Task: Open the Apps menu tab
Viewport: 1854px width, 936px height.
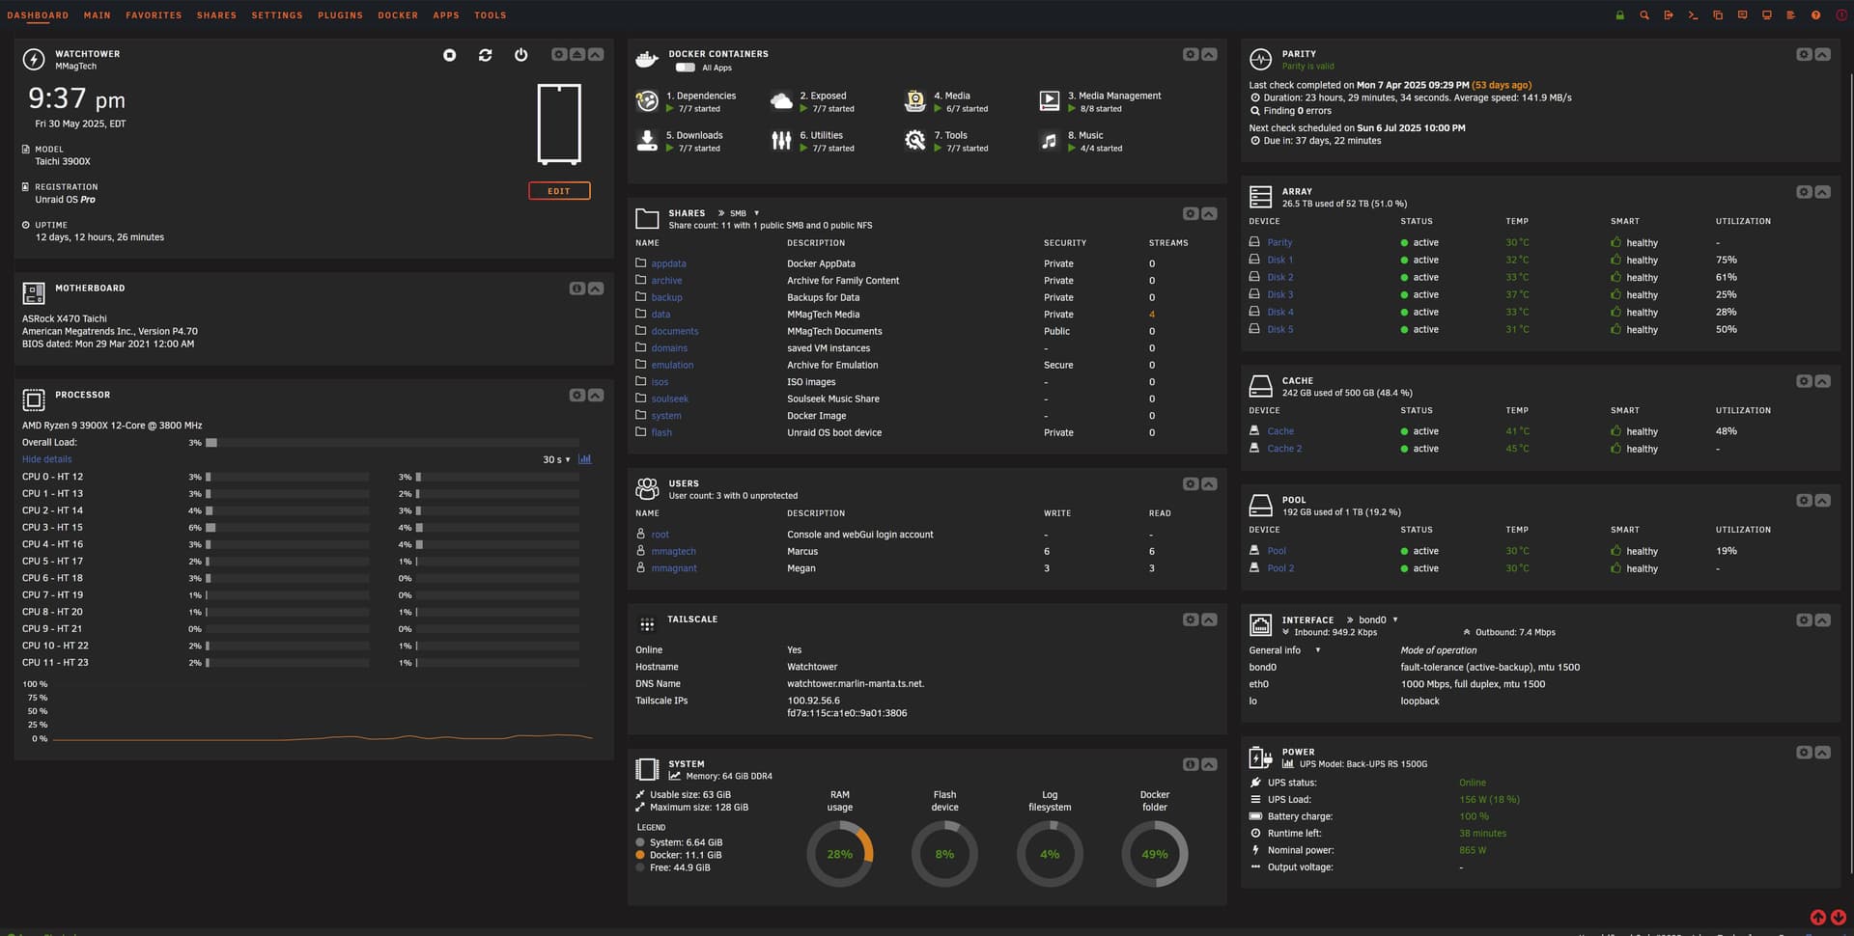Action: pyautogui.click(x=446, y=15)
